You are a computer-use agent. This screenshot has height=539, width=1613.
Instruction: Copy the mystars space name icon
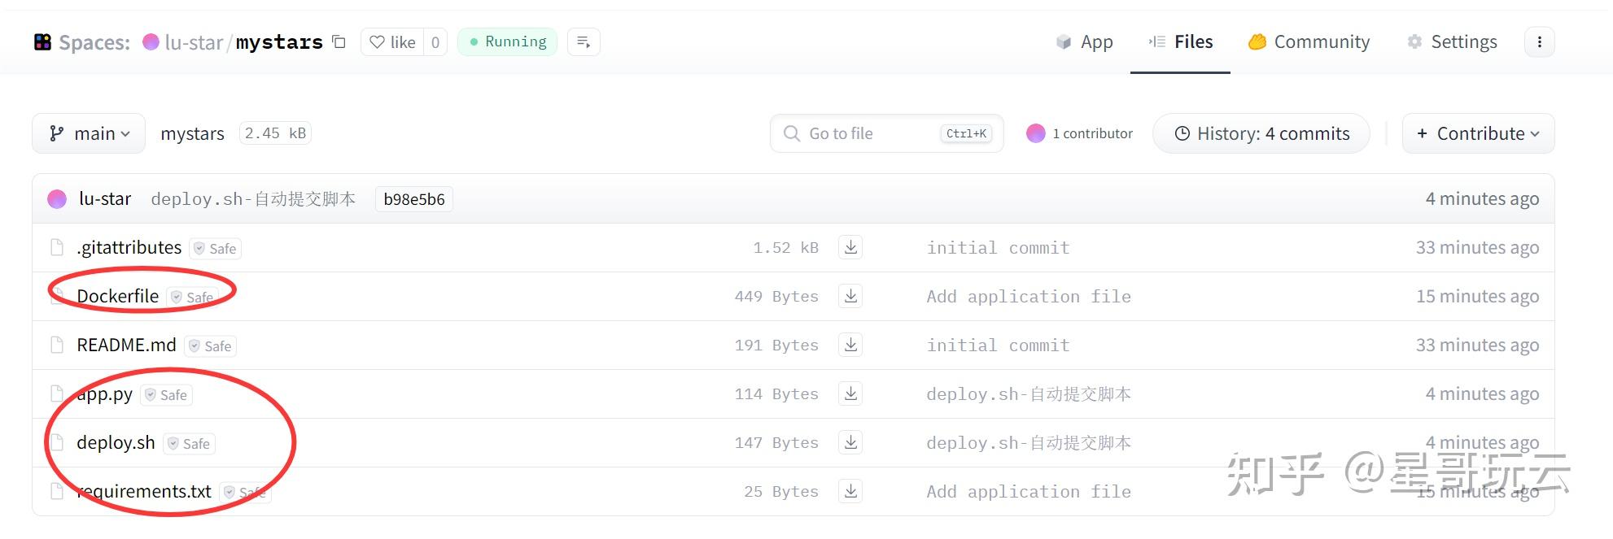[x=339, y=41]
